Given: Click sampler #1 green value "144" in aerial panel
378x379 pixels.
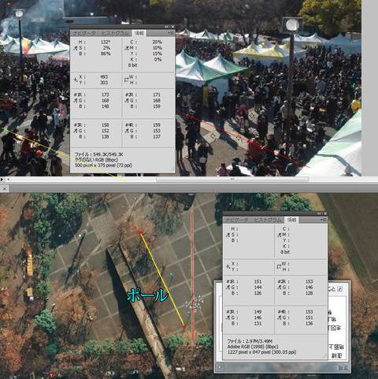Looking at the screenshot, I should 258,288.
